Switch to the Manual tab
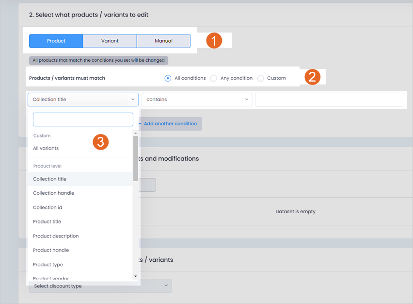413x304 pixels. [163, 41]
